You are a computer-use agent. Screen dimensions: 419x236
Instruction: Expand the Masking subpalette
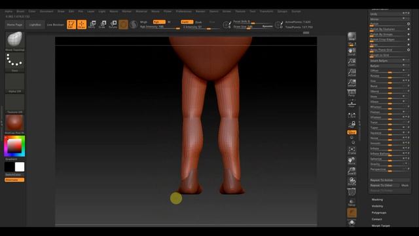377,199
